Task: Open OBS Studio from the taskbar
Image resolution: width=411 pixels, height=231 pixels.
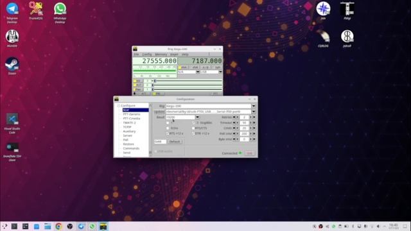Action: pos(70,227)
